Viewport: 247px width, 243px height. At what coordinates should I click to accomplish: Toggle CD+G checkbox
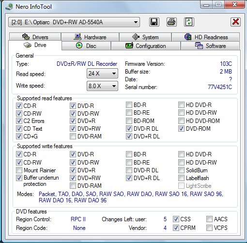pos(19,137)
